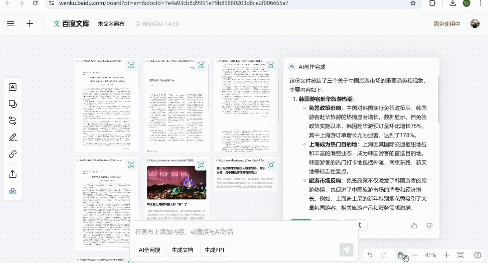Screen dimensions: 488x263
Task: Preview the 2ad55459 document card
Action: [131, 165]
